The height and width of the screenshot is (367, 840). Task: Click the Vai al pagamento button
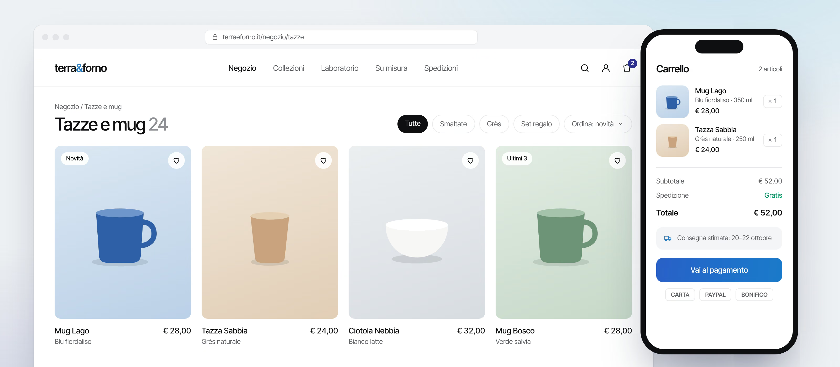719,270
